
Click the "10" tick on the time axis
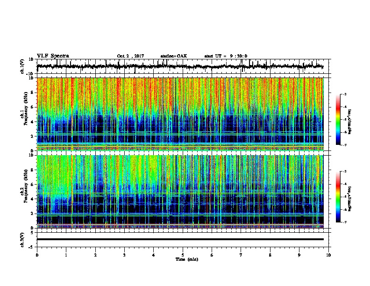pos(328,255)
